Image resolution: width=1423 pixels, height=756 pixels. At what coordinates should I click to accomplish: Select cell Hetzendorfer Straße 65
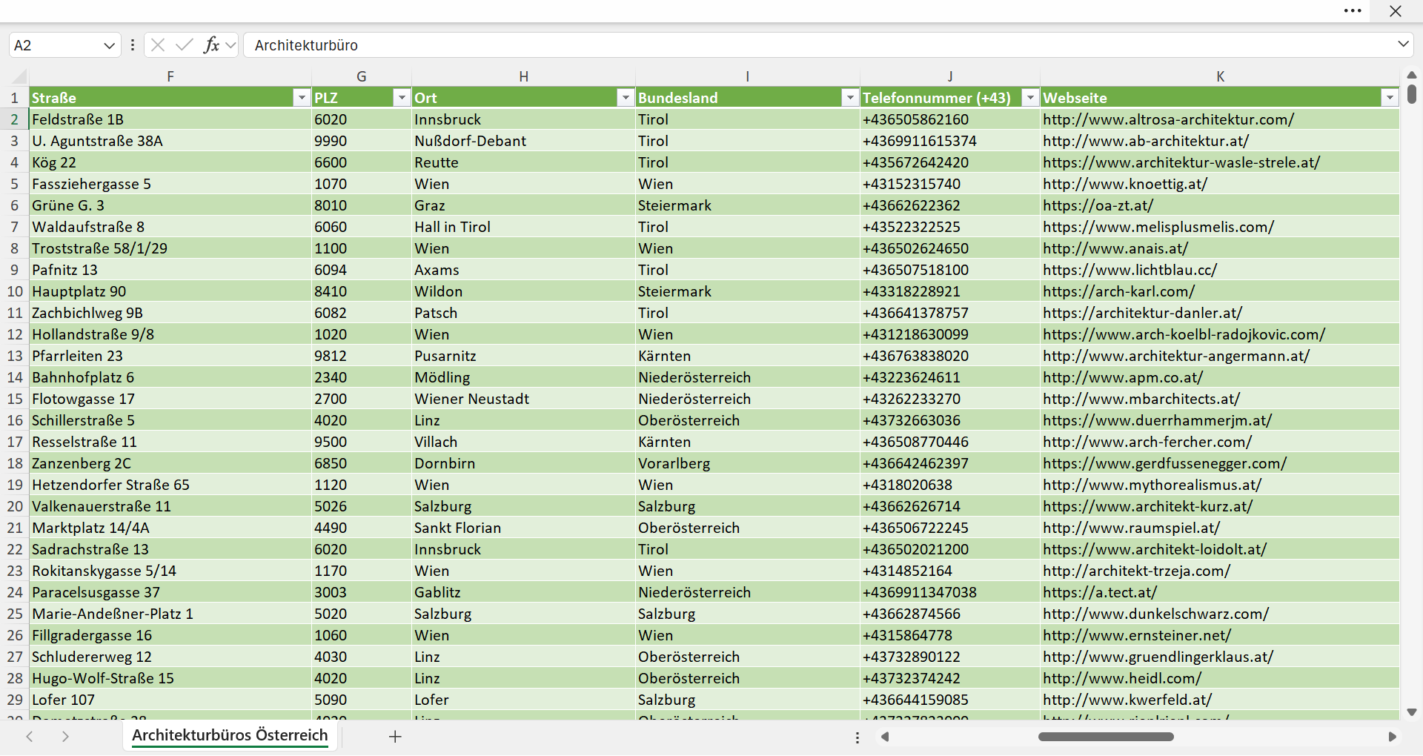(x=170, y=485)
